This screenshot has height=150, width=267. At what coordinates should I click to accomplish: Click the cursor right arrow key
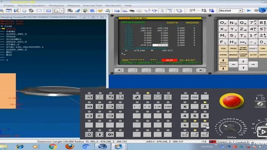tap(253, 65)
